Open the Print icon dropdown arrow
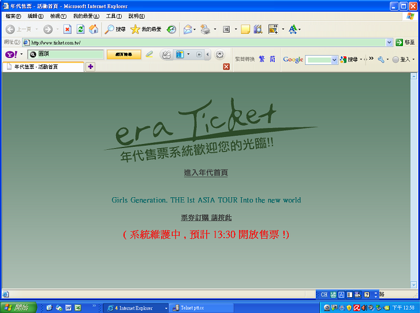 coord(215,29)
